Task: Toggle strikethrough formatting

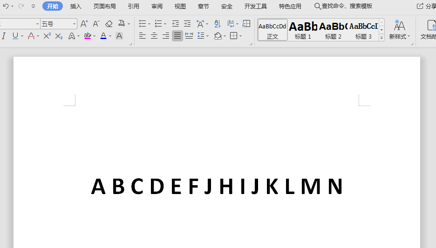Action: [31, 36]
